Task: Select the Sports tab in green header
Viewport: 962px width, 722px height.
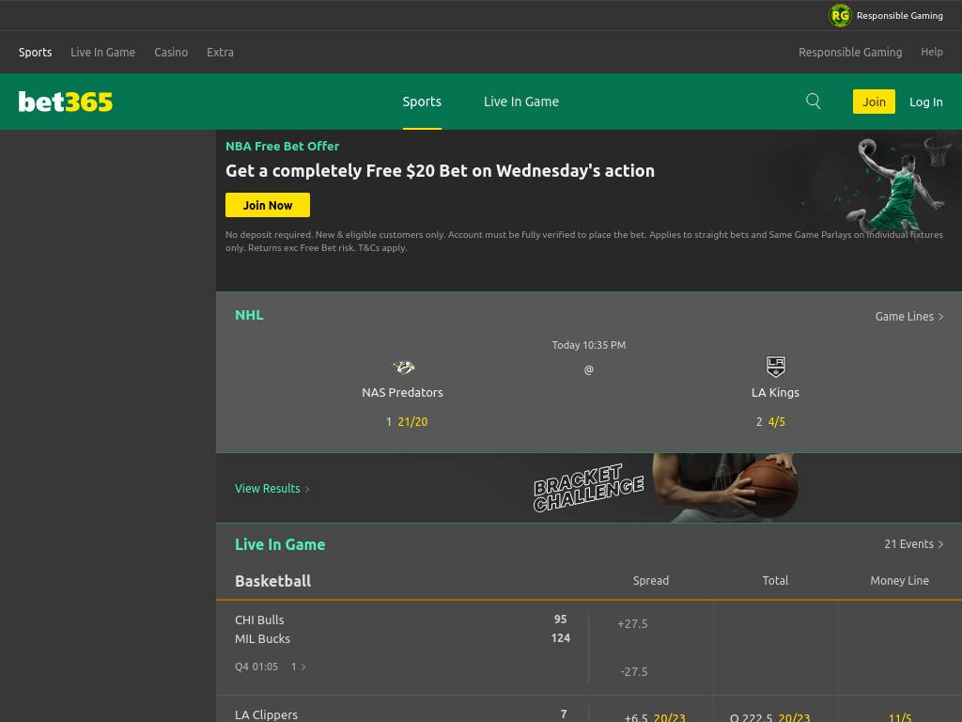Action: pos(422,102)
